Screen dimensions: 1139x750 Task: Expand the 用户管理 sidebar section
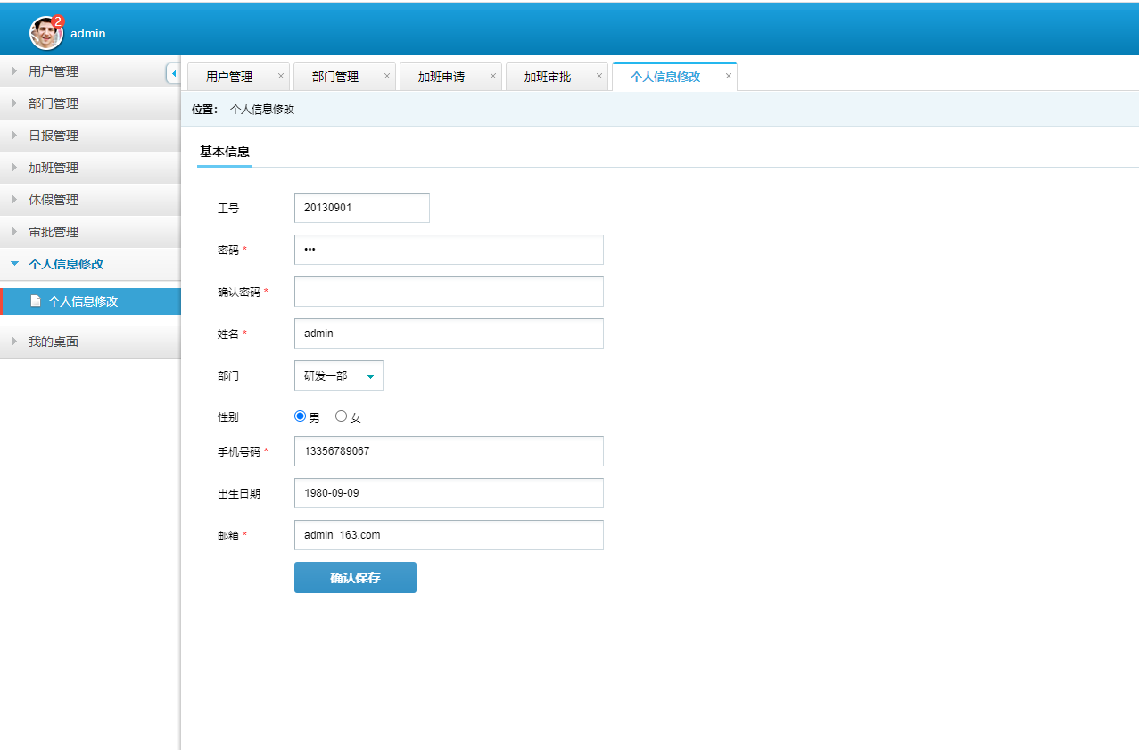[54, 71]
